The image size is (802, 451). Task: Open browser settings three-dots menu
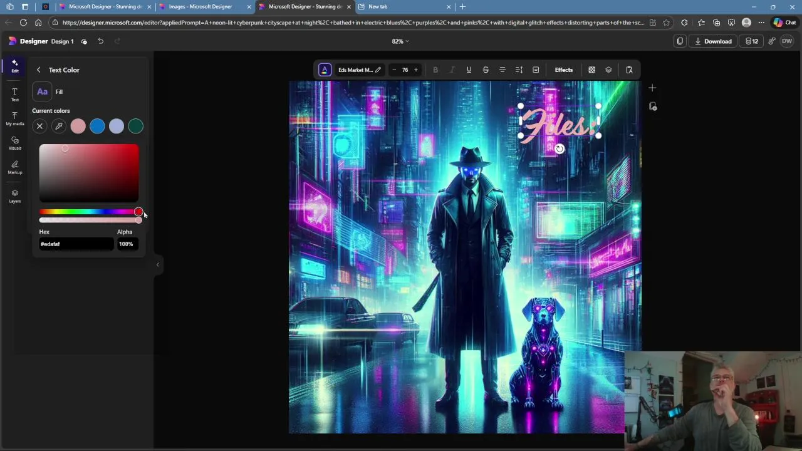point(761,23)
